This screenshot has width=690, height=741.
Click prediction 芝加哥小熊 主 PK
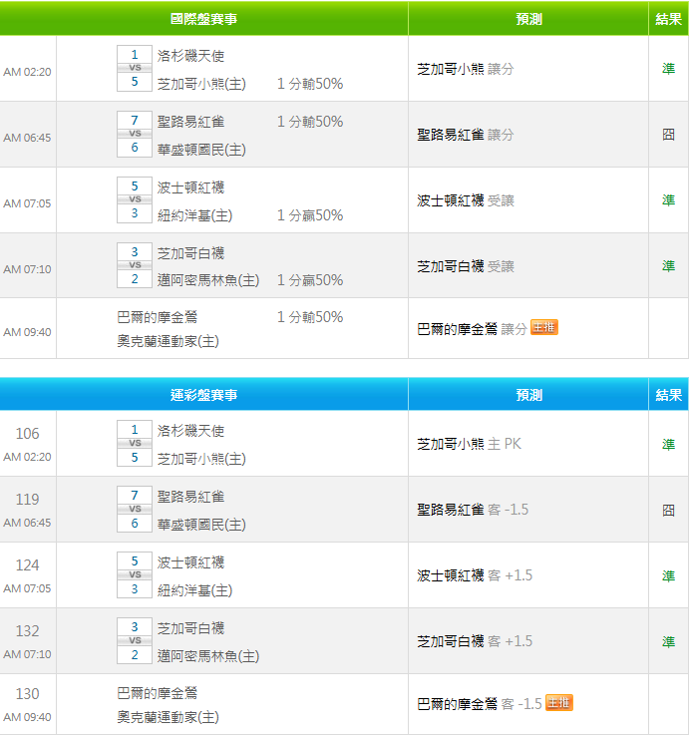tap(469, 444)
